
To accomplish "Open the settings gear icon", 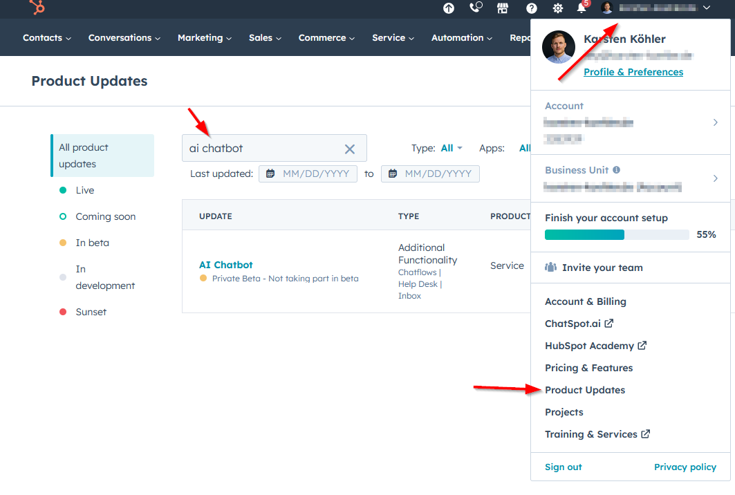I will click(x=557, y=9).
